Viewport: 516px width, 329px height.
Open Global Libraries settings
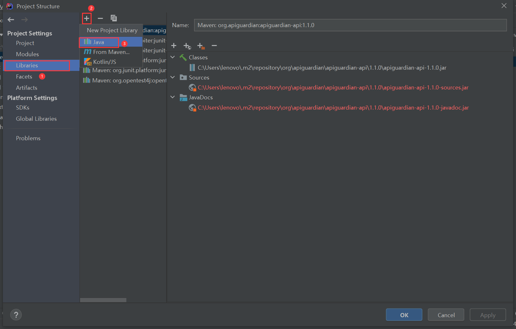(36, 119)
